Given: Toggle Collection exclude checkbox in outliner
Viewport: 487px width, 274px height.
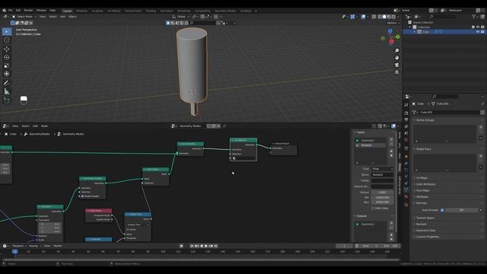Looking at the screenshot, I should (x=473, y=27).
